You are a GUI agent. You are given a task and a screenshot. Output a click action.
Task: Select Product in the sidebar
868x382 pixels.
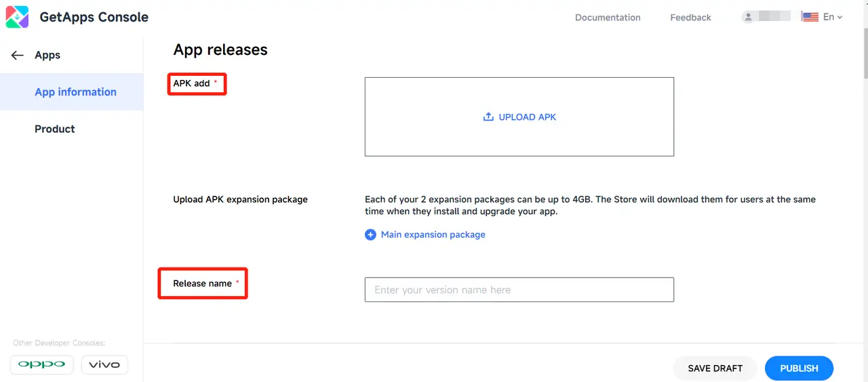(55, 129)
